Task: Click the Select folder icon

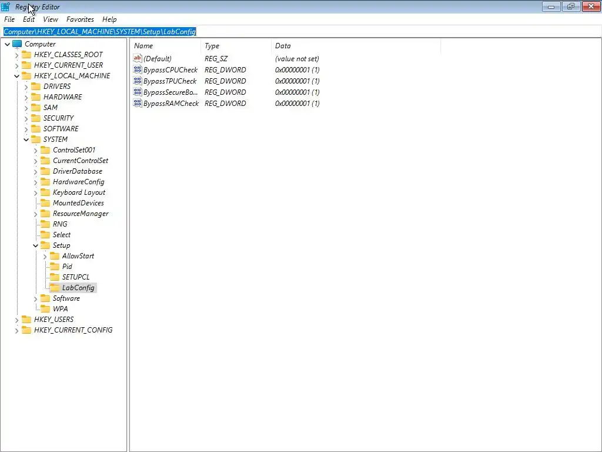Action: coord(45,234)
